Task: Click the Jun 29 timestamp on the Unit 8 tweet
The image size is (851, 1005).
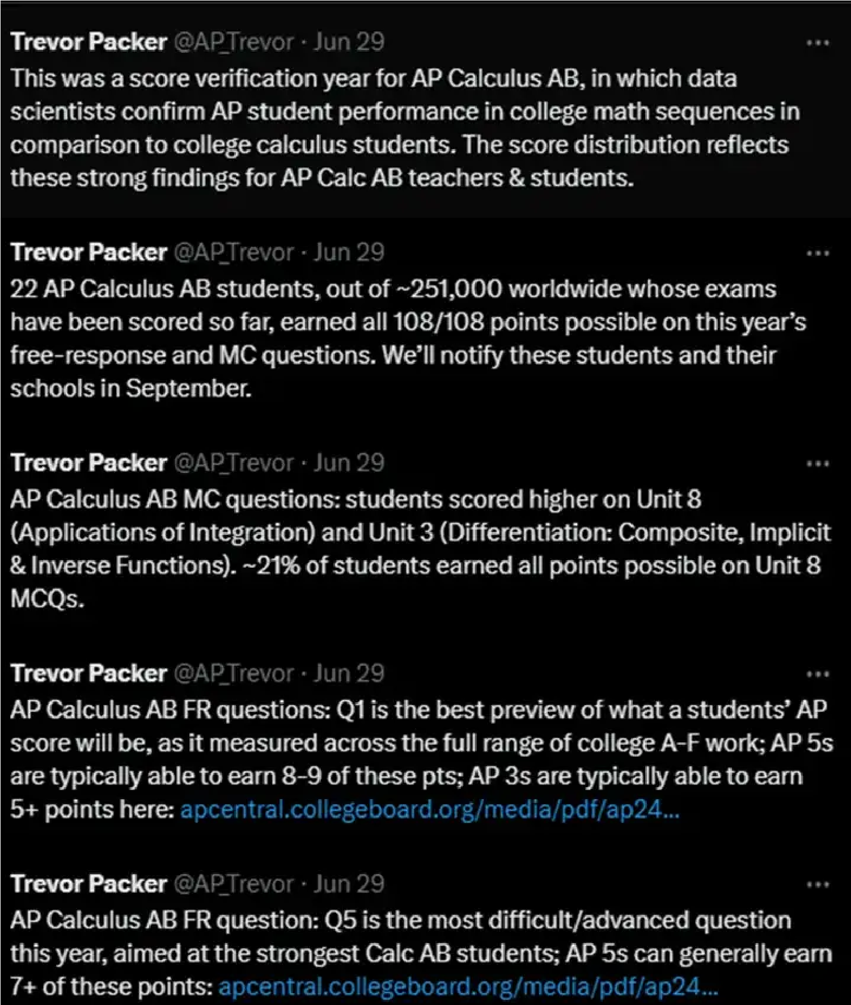Action: pos(349,463)
